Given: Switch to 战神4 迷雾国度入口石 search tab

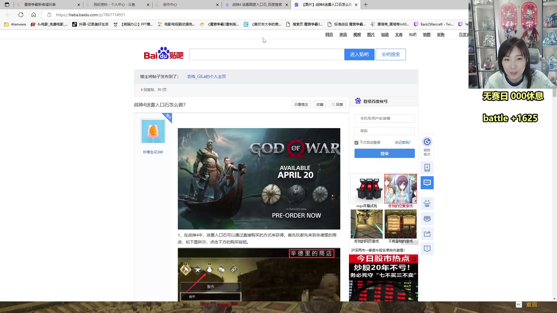Looking at the screenshot, I should (x=257, y=5).
